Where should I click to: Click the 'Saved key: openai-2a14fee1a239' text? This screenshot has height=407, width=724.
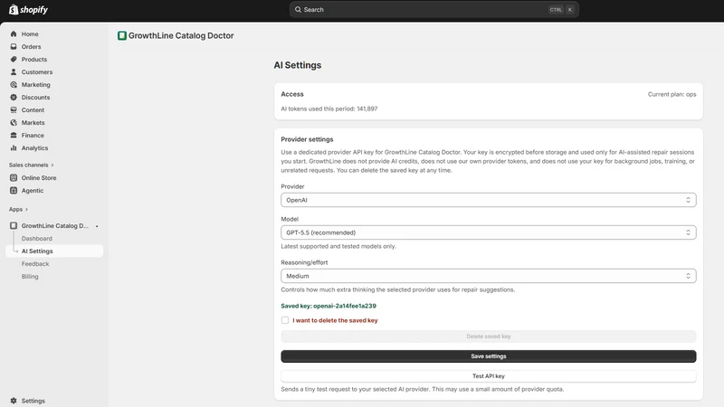[329, 306]
